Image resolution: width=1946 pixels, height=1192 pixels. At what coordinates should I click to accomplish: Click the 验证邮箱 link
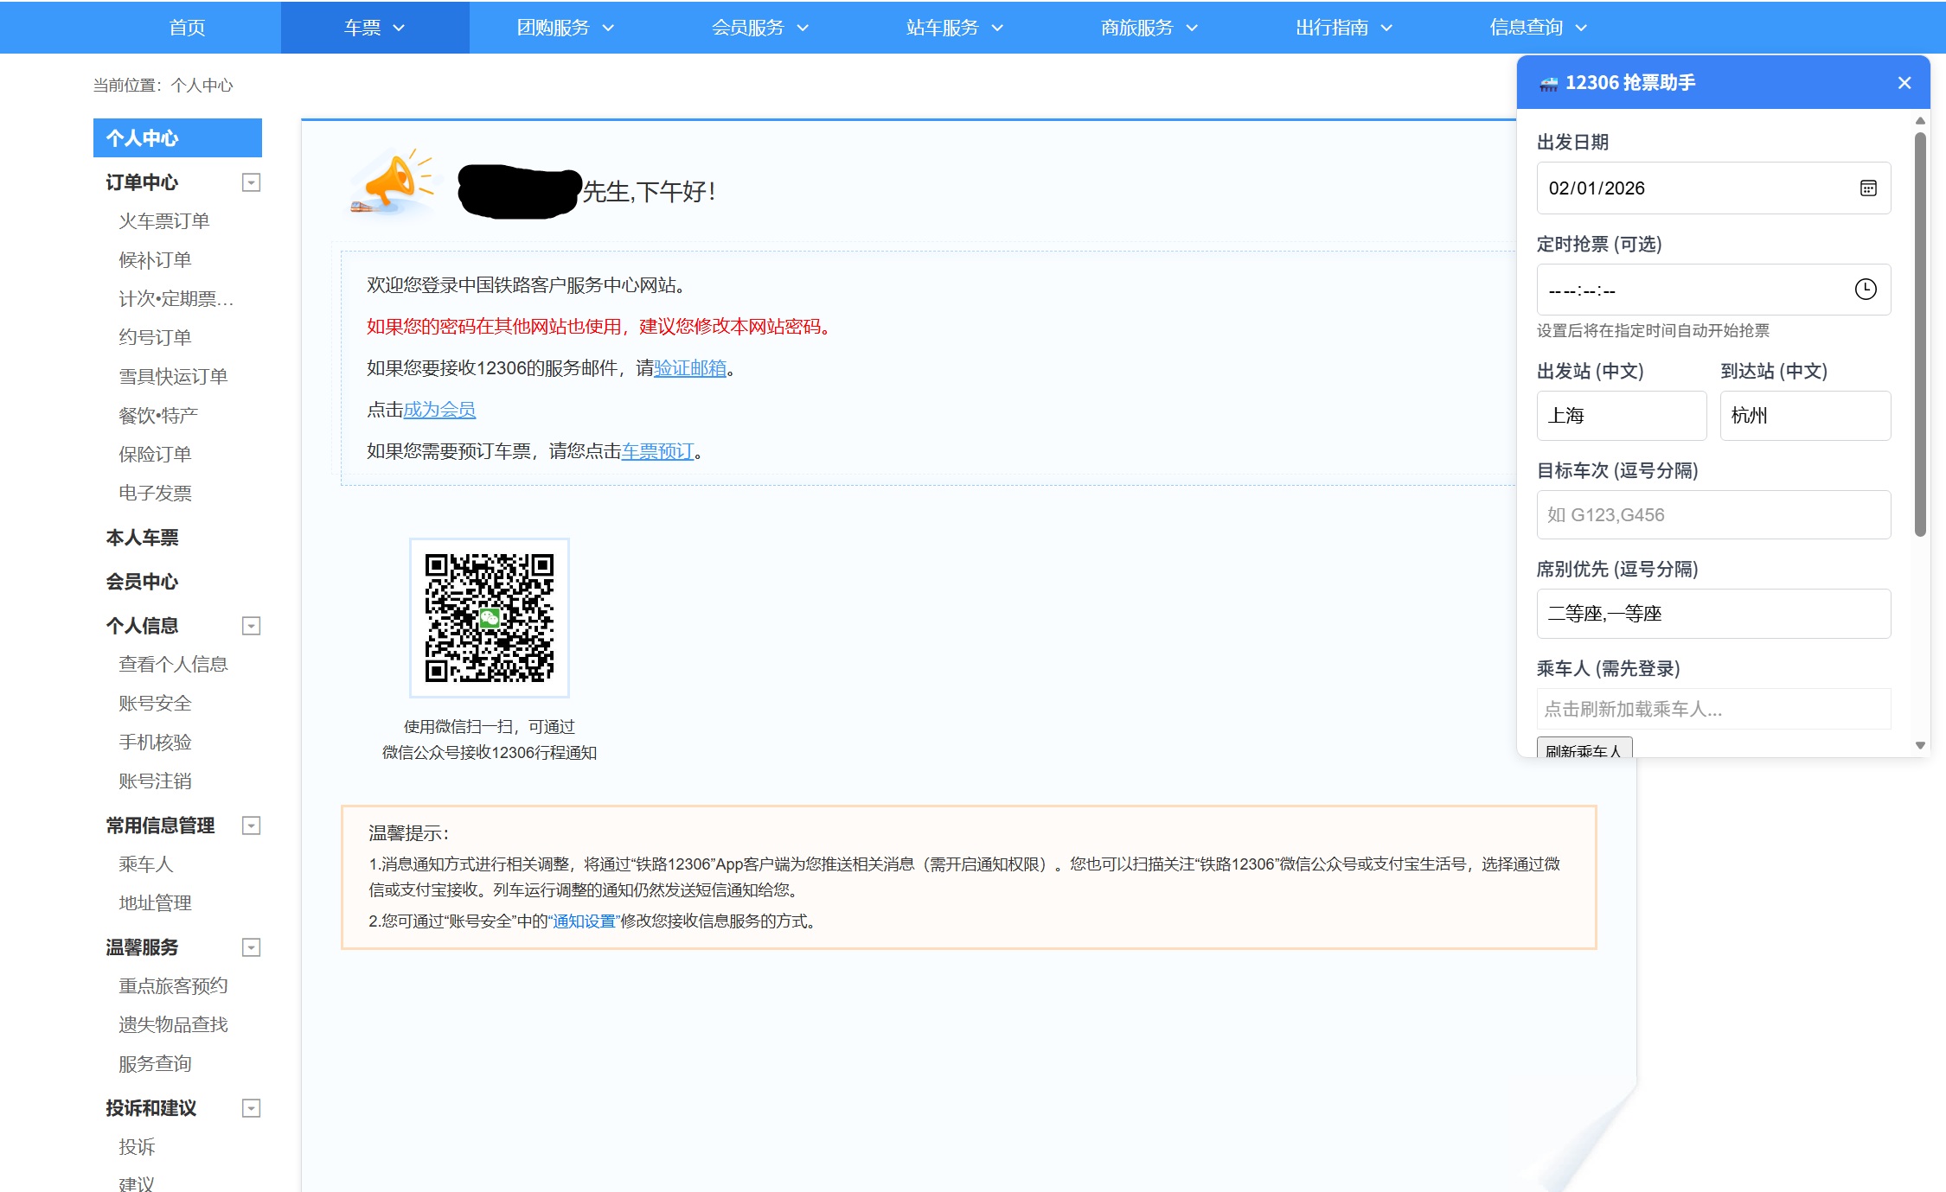point(688,368)
